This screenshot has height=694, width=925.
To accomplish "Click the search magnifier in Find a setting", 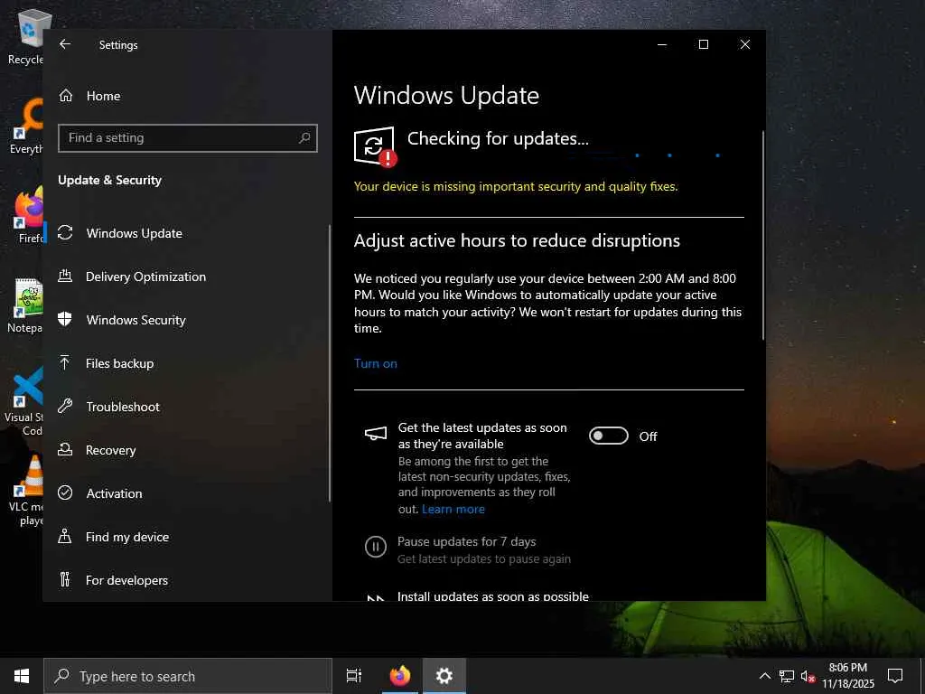I will (304, 137).
